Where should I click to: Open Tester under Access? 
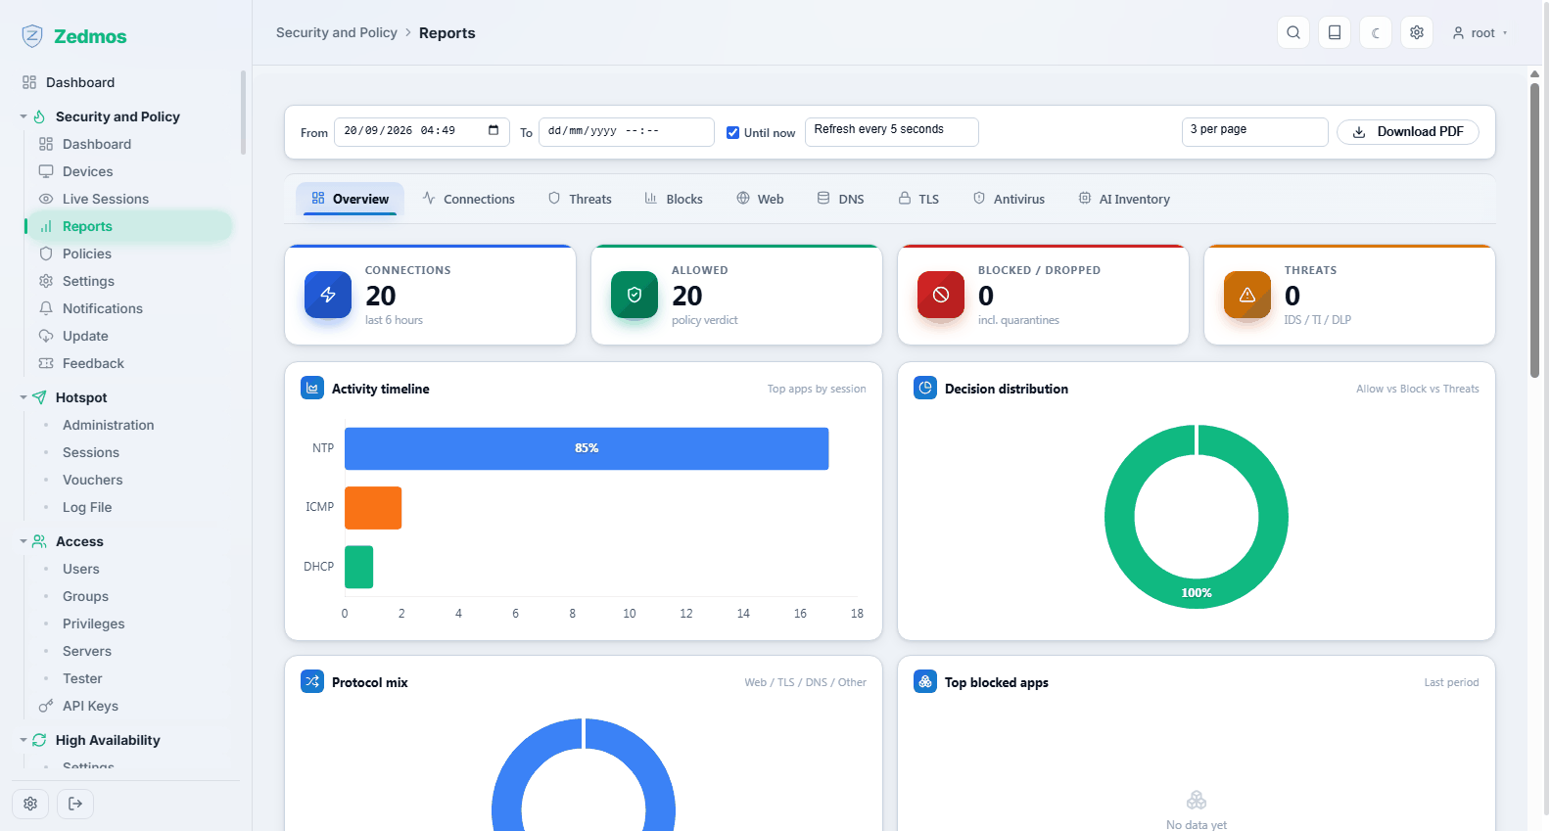(82, 678)
